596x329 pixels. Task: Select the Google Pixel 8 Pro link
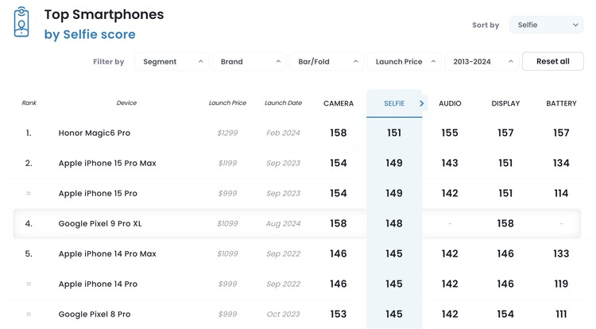(x=95, y=315)
